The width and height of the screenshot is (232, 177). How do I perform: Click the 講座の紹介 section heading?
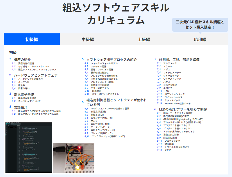(22, 59)
